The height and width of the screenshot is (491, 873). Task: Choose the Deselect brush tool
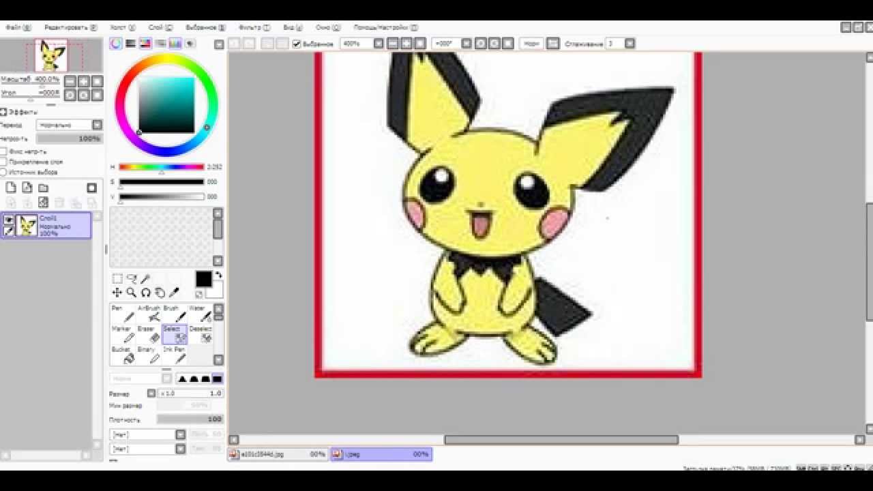pyautogui.click(x=200, y=334)
